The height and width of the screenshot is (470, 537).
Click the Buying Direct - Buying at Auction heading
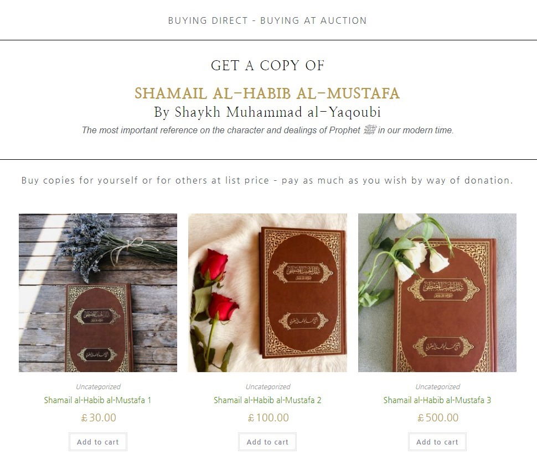(x=267, y=20)
